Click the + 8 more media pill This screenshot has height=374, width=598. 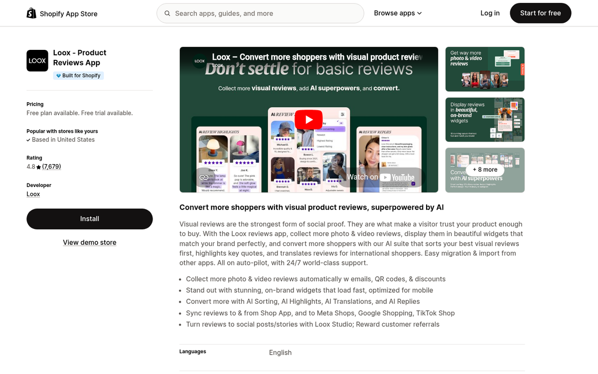484,170
